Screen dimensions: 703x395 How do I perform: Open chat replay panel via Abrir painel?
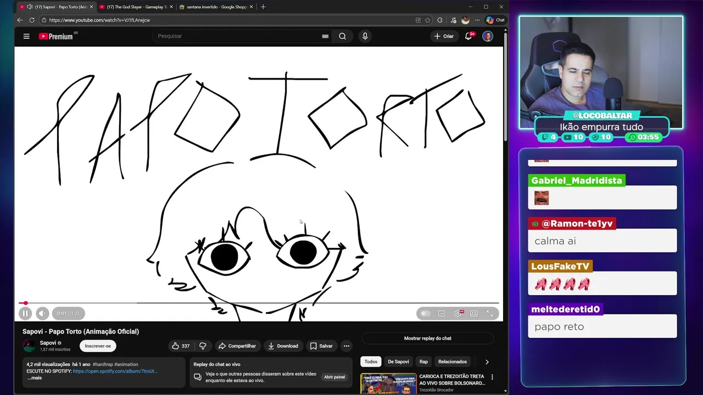(334, 377)
